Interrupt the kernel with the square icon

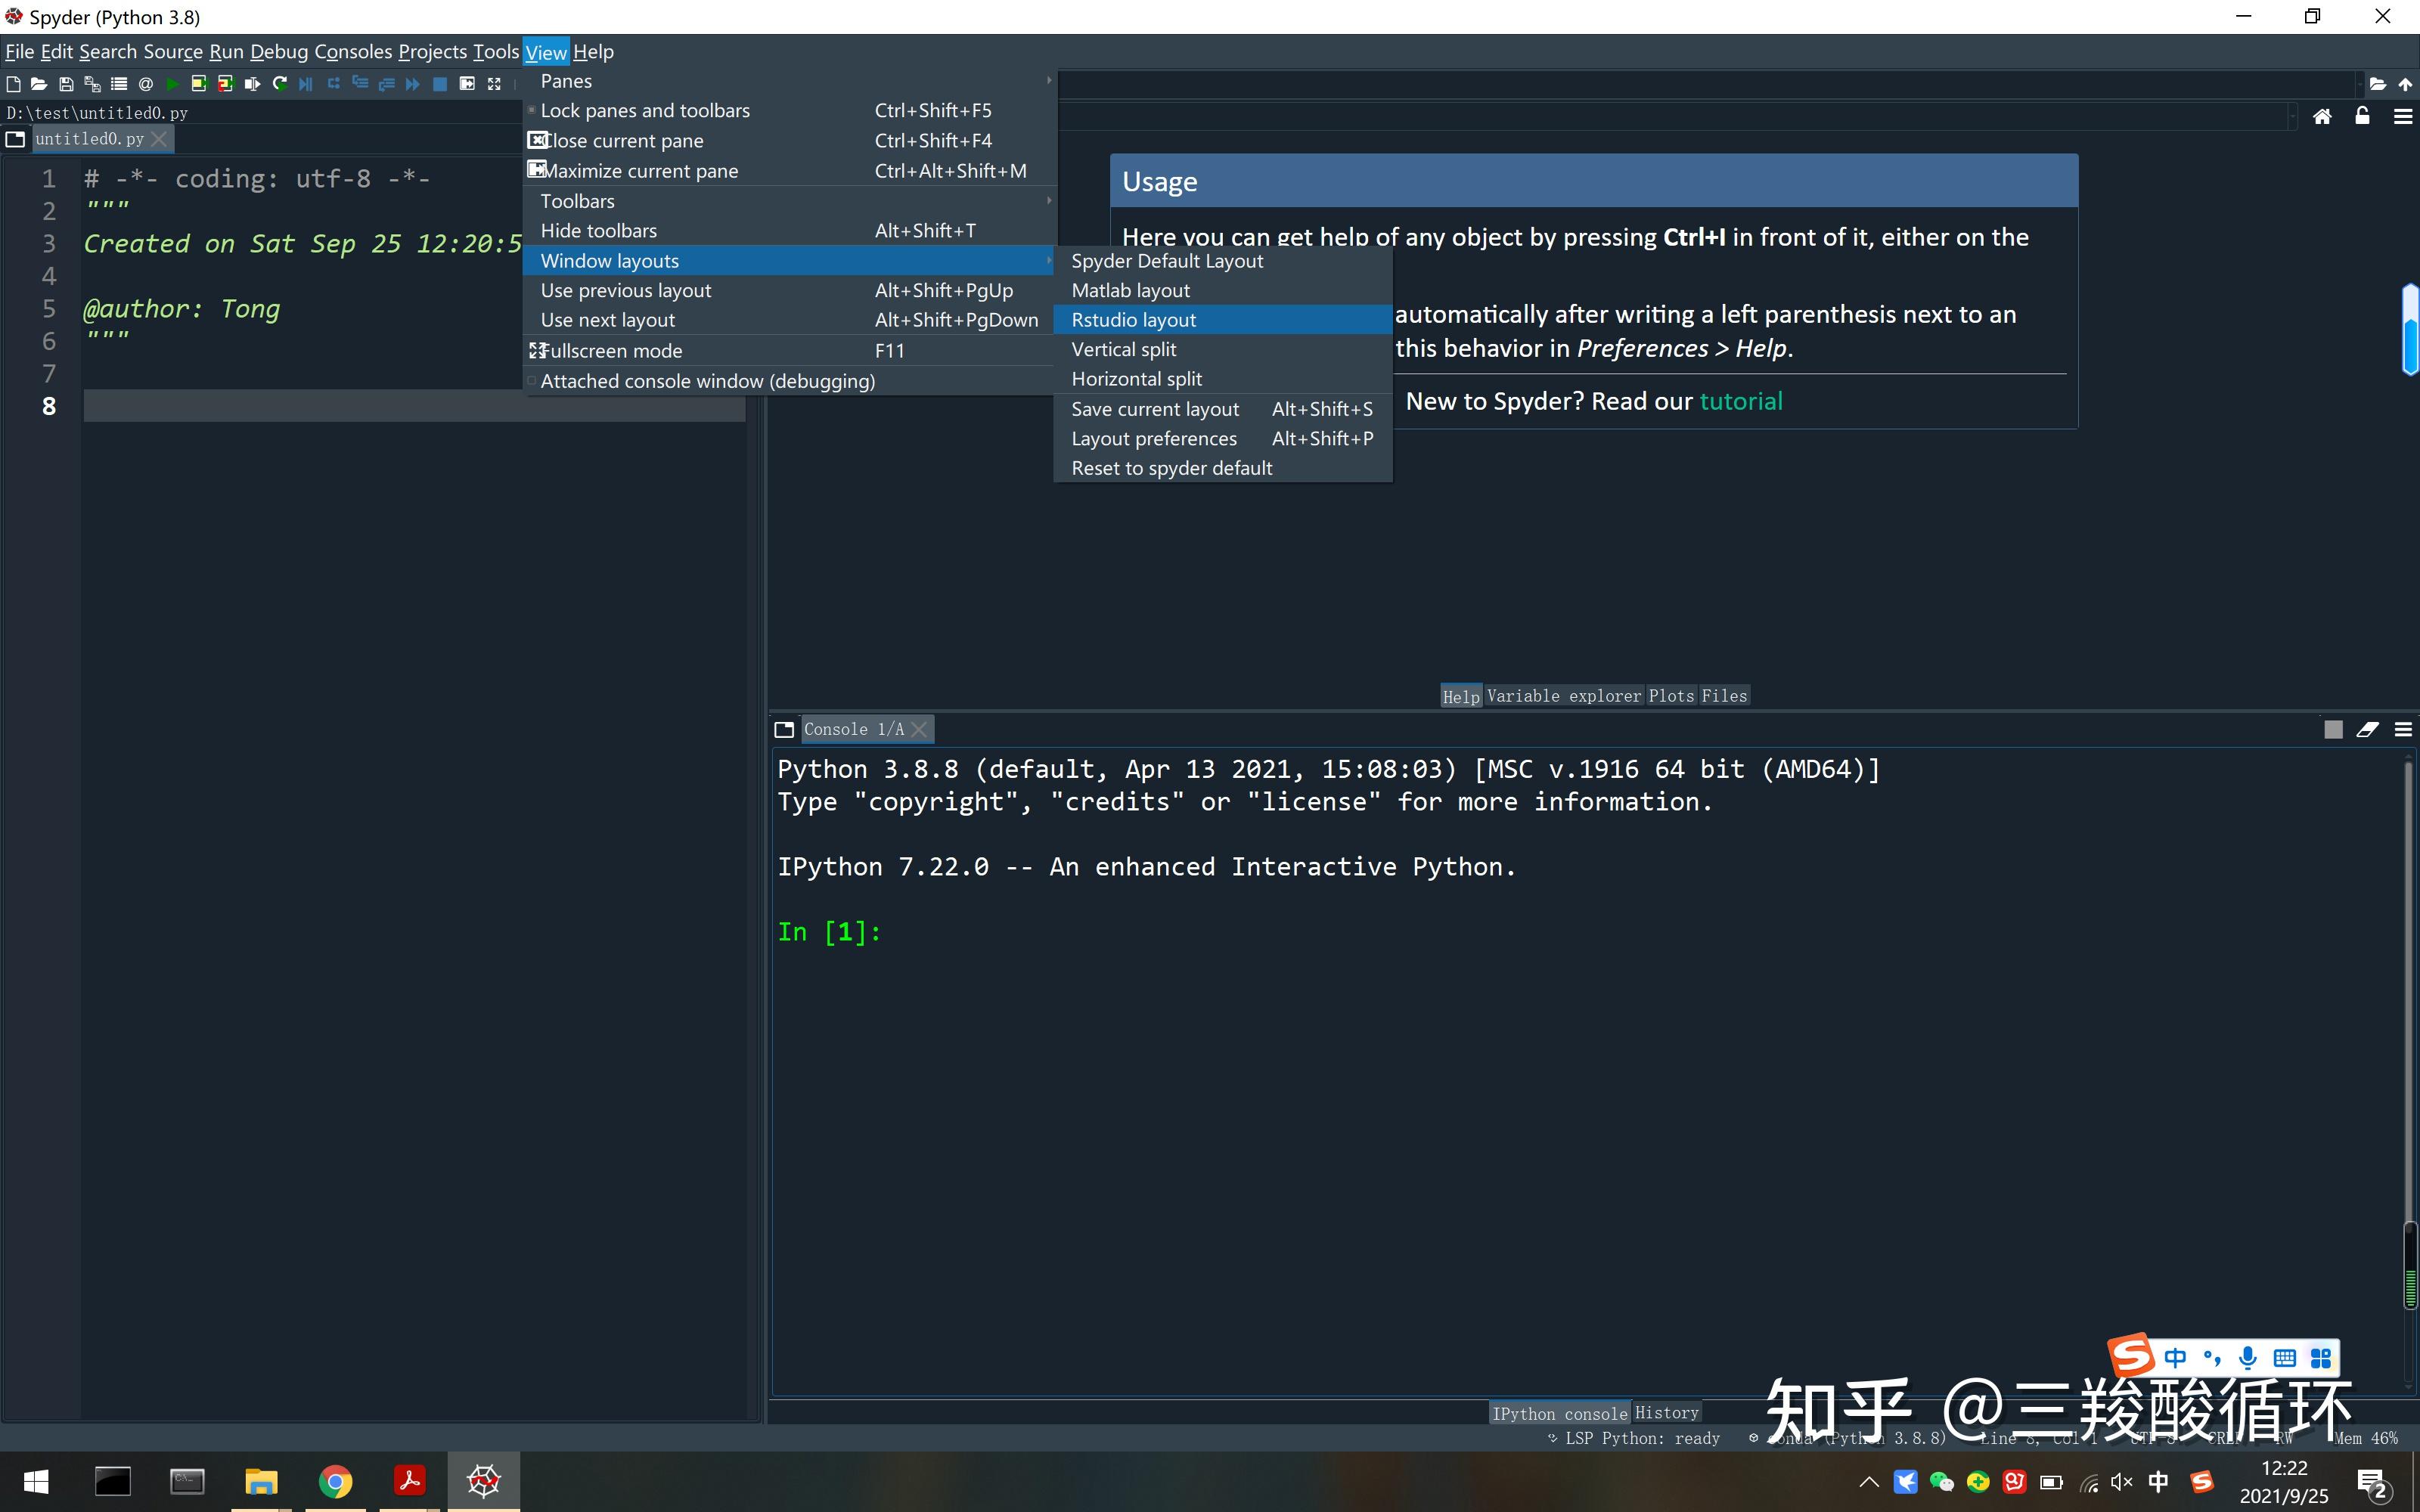tap(2334, 730)
